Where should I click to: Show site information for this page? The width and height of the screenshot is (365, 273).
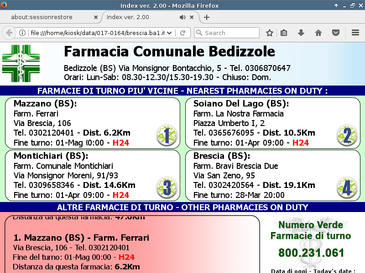pyautogui.click(x=22, y=33)
